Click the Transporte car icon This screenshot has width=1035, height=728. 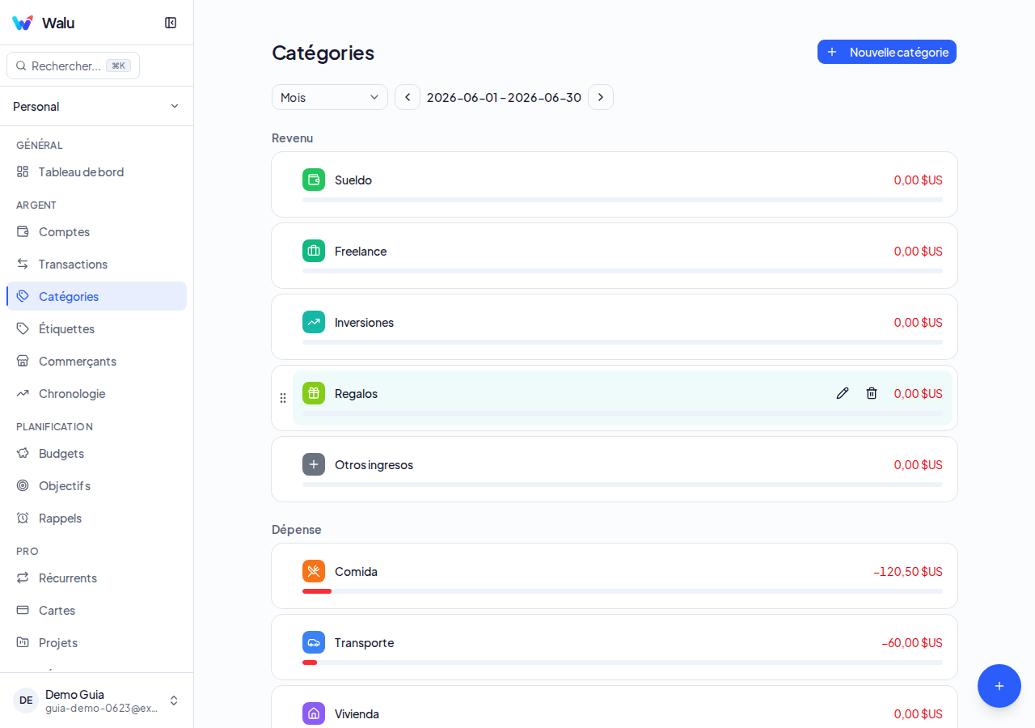[x=314, y=642]
